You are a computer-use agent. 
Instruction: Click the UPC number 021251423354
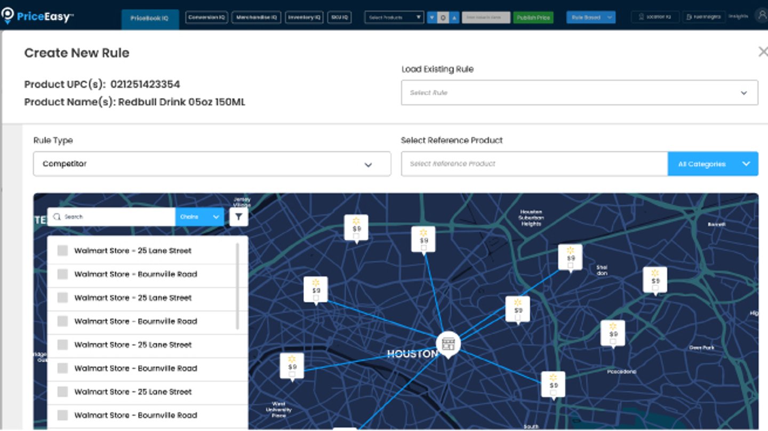pyautogui.click(x=145, y=84)
